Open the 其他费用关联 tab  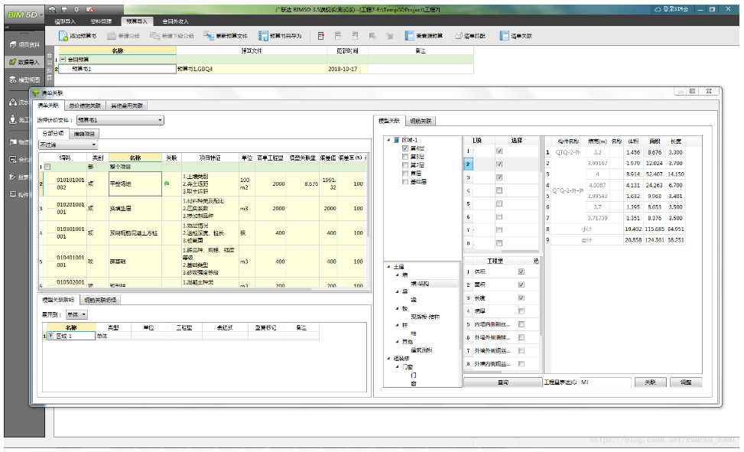coord(127,106)
